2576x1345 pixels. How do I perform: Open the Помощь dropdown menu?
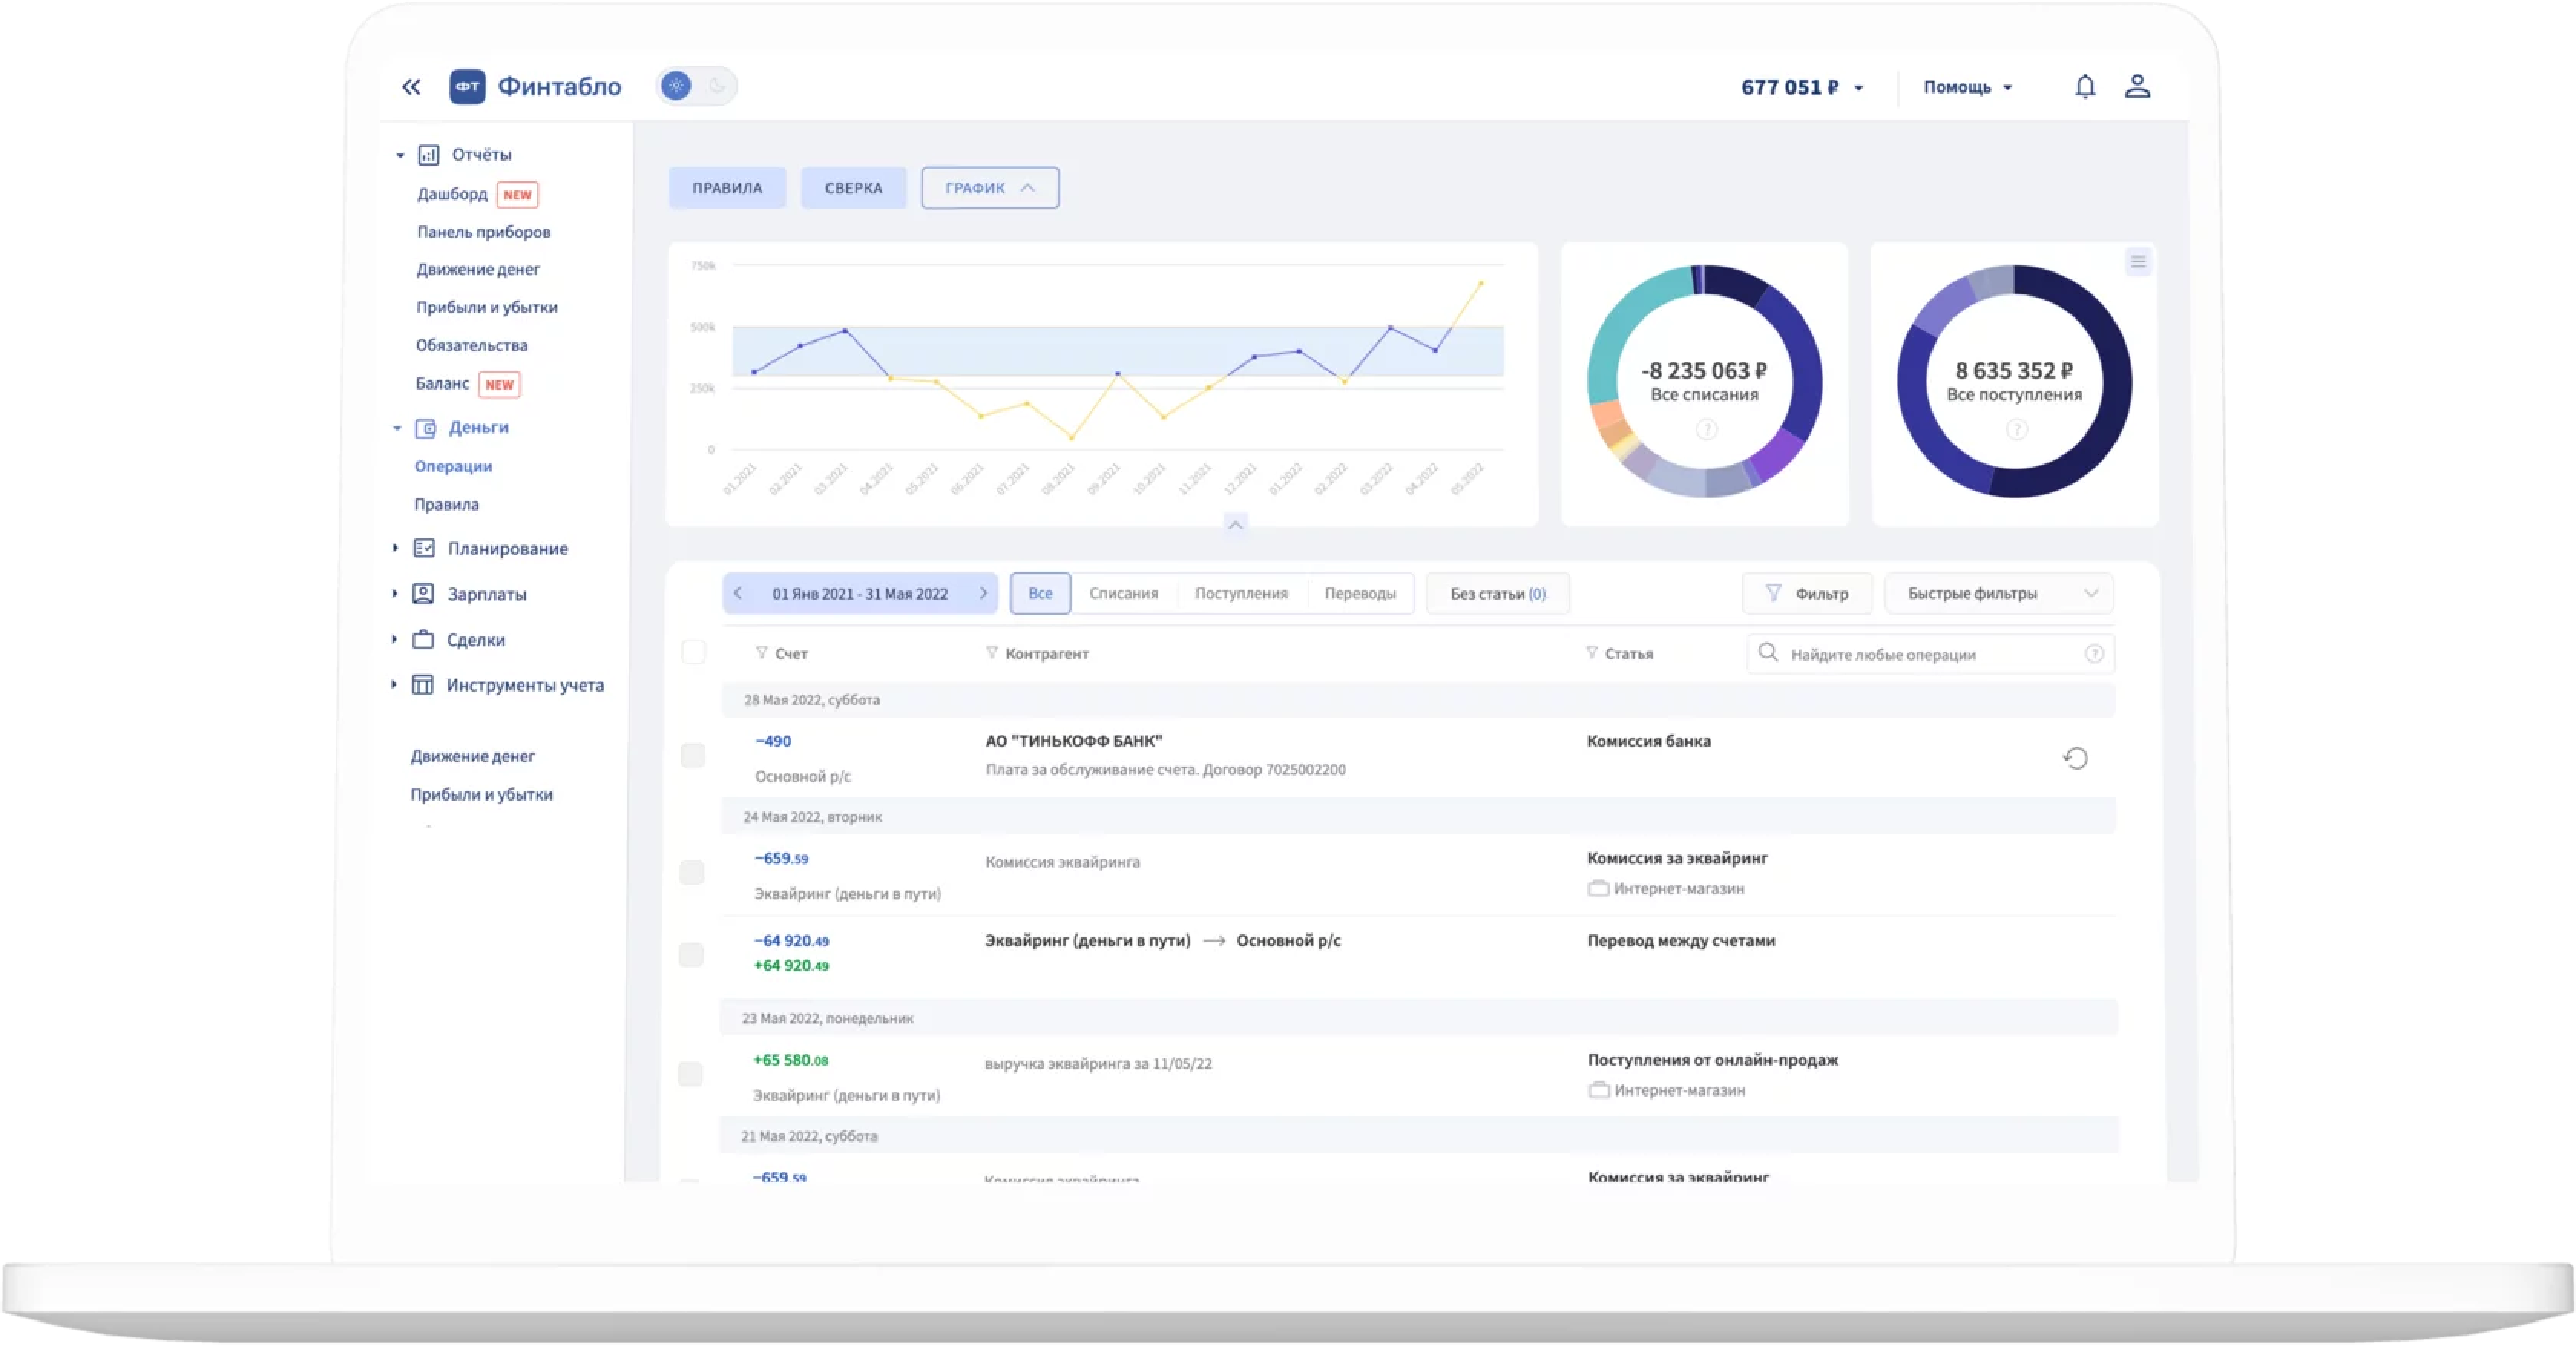(1967, 87)
